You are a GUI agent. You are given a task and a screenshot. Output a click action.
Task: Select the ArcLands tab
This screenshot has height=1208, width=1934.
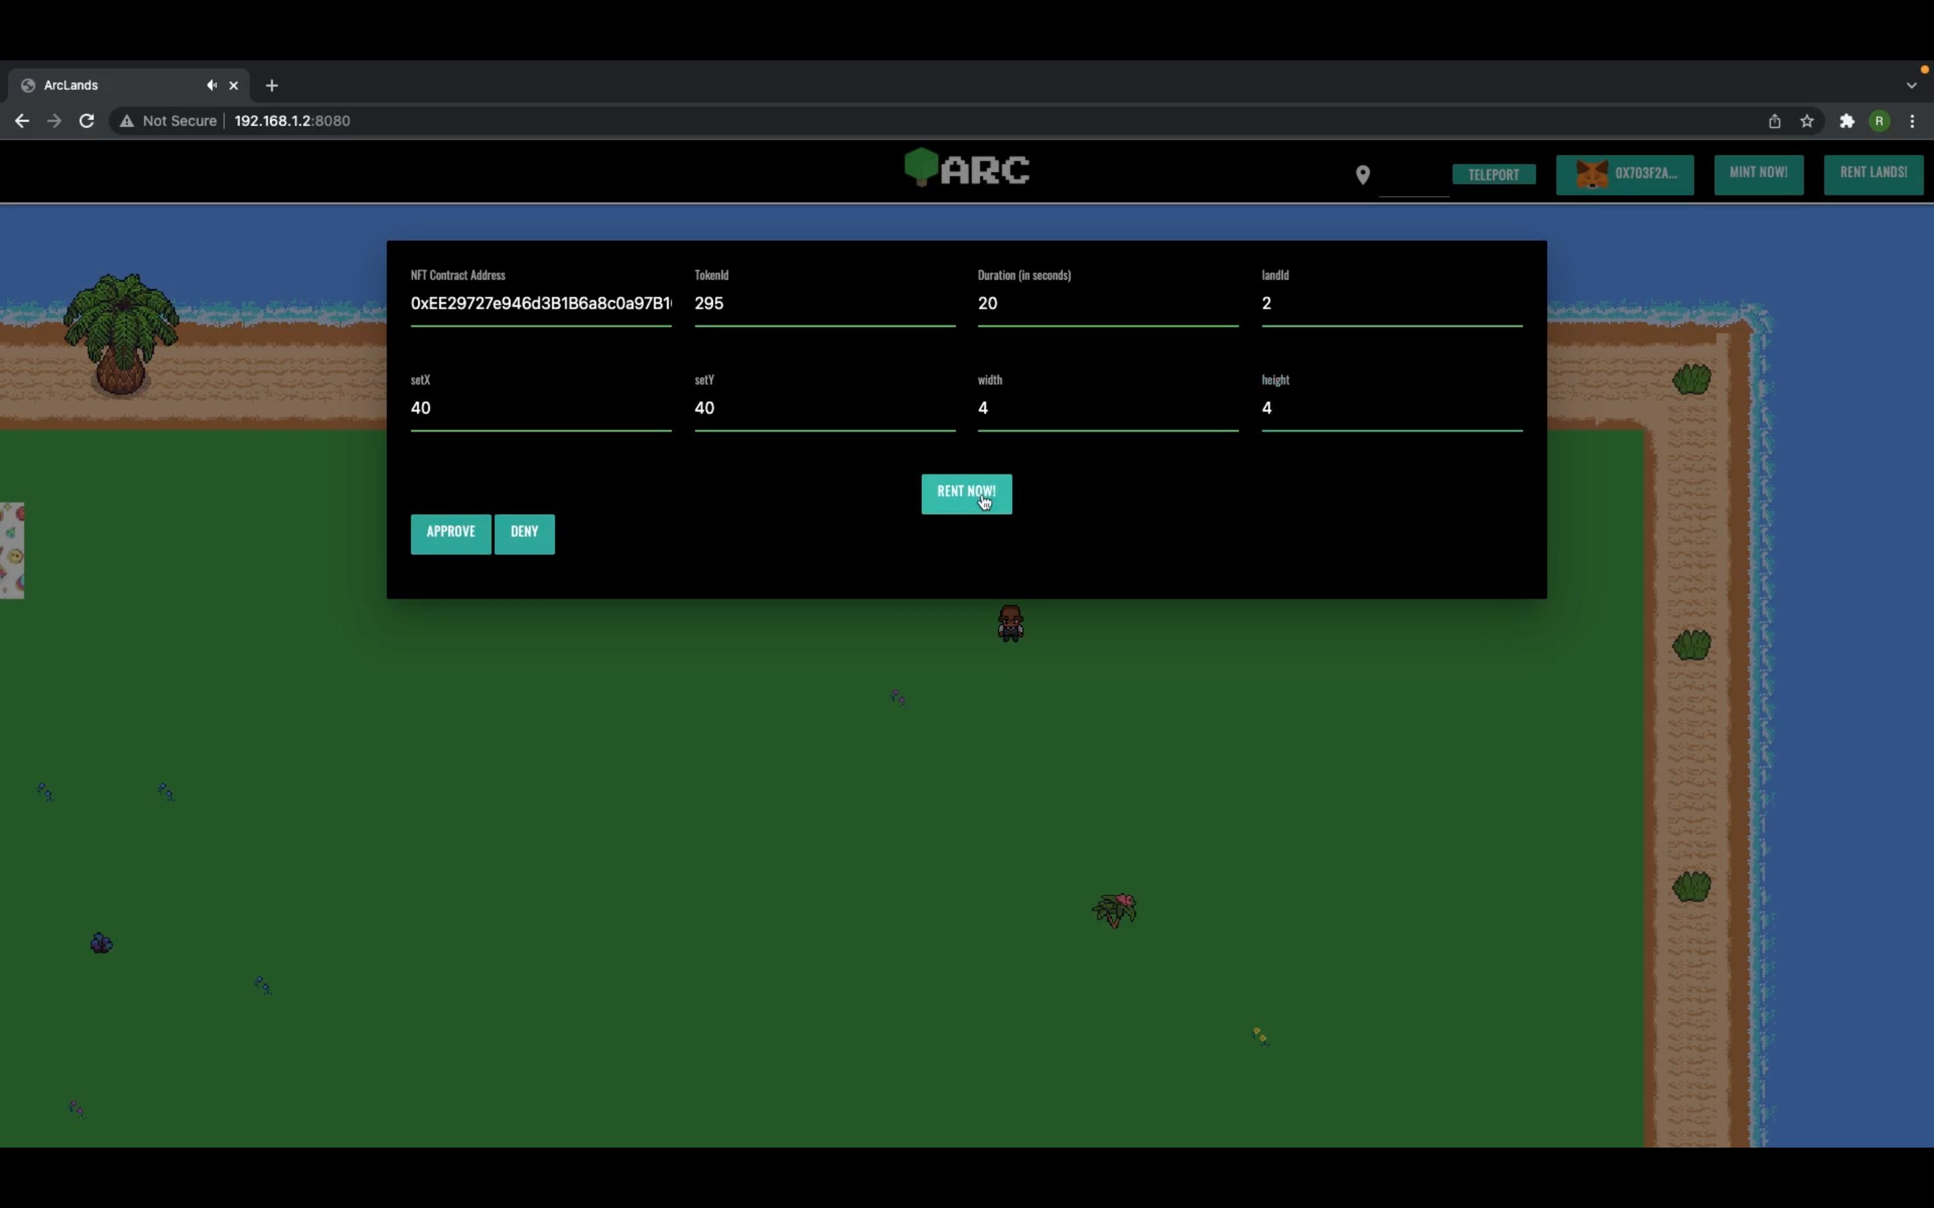[128, 85]
